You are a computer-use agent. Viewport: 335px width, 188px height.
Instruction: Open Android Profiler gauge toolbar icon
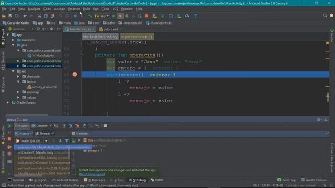(x=187, y=16)
